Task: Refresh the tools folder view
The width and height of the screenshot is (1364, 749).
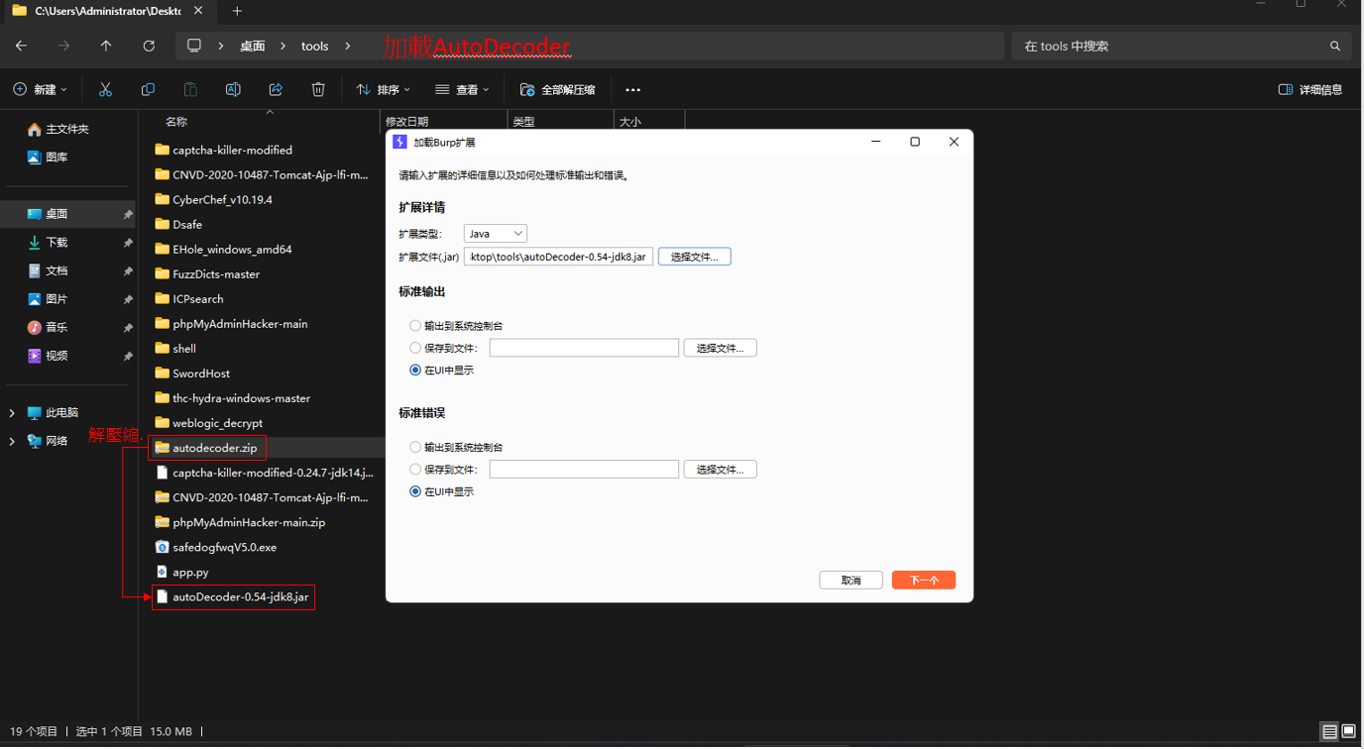Action: pos(149,46)
